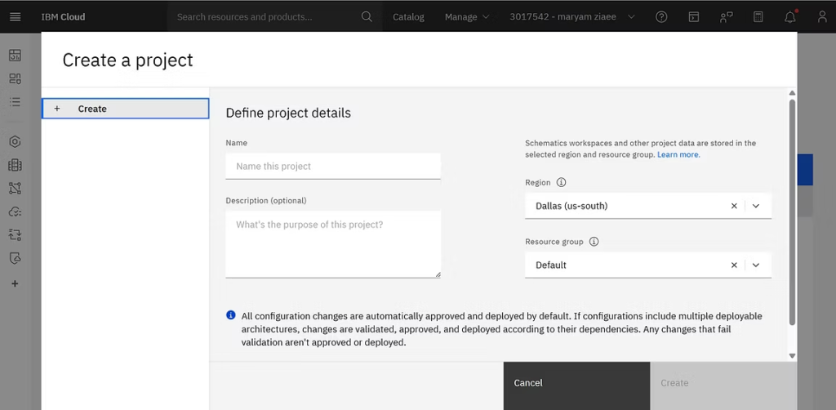
Task: Open the user profile avatar icon
Action: [x=822, y=17]
